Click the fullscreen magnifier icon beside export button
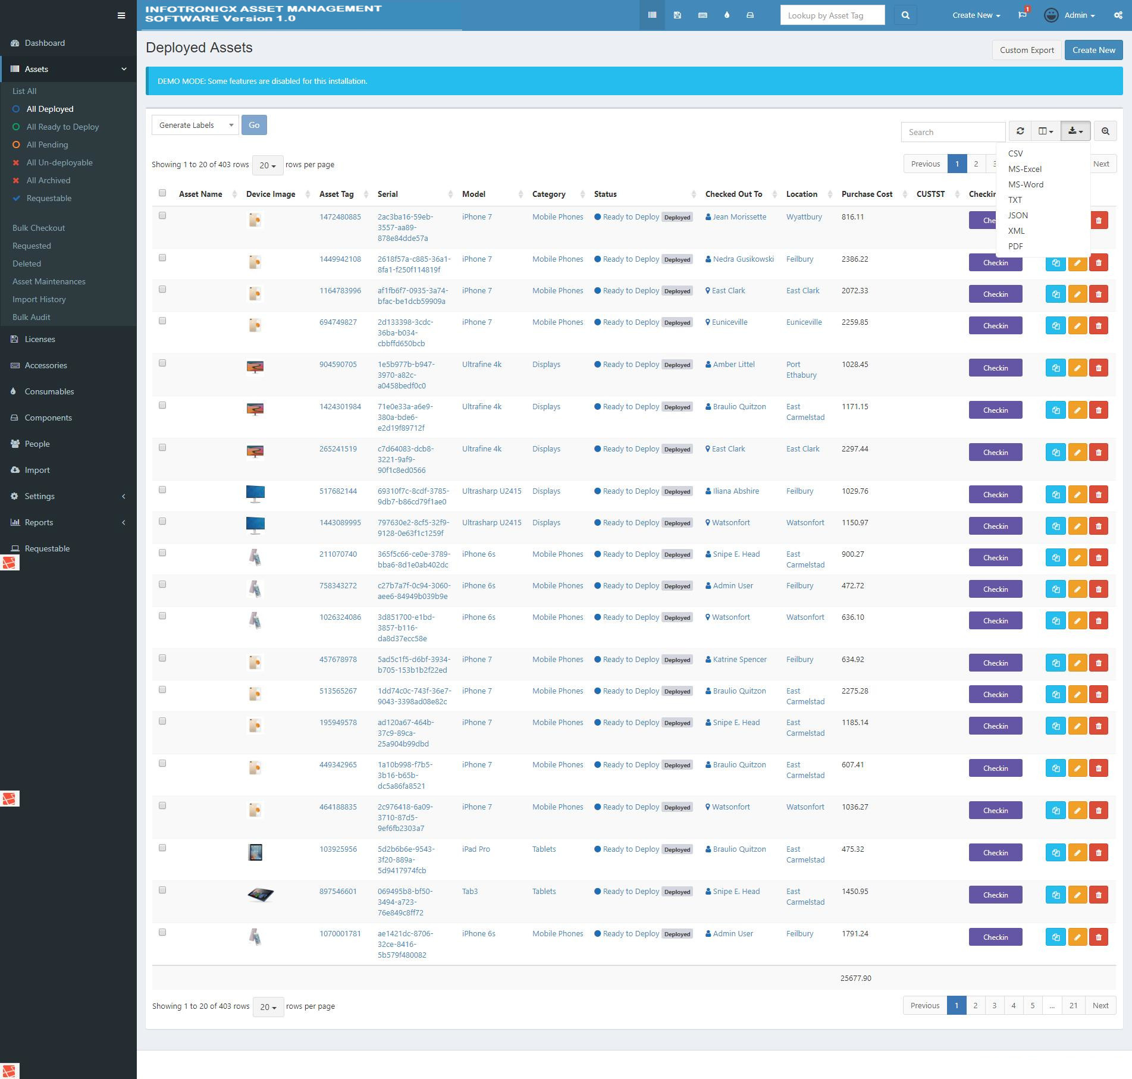The image size is (1132, 1079). [1105, 131]
